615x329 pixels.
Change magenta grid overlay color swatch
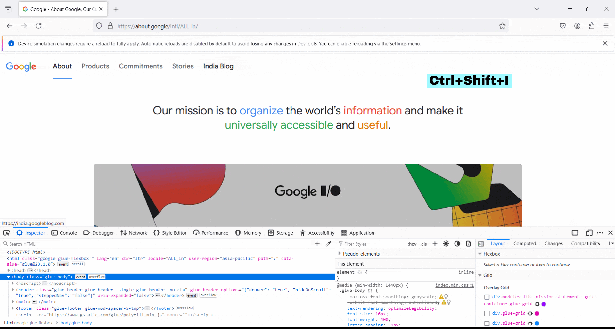click(x=537, y=313)
